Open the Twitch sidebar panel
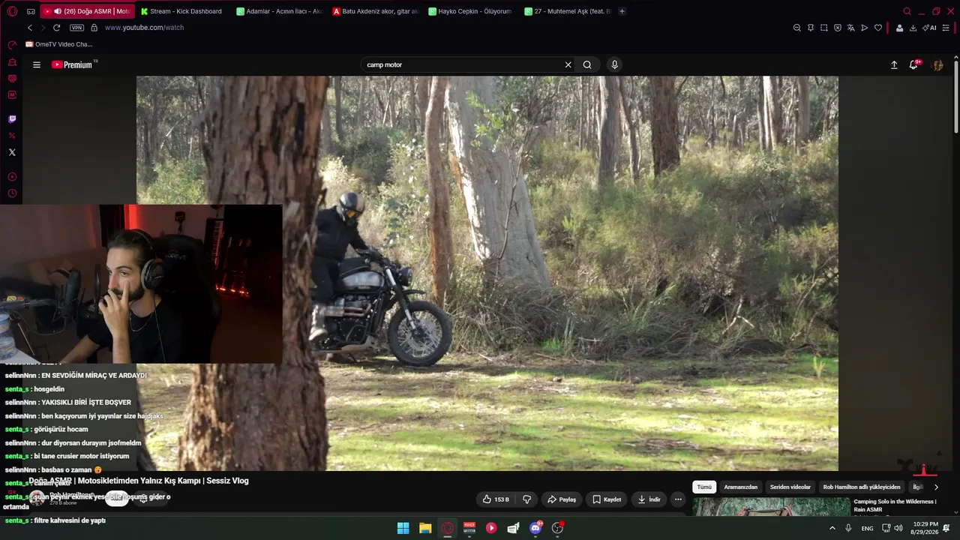This screenshot has width=960, height=540. click(12, 119)
